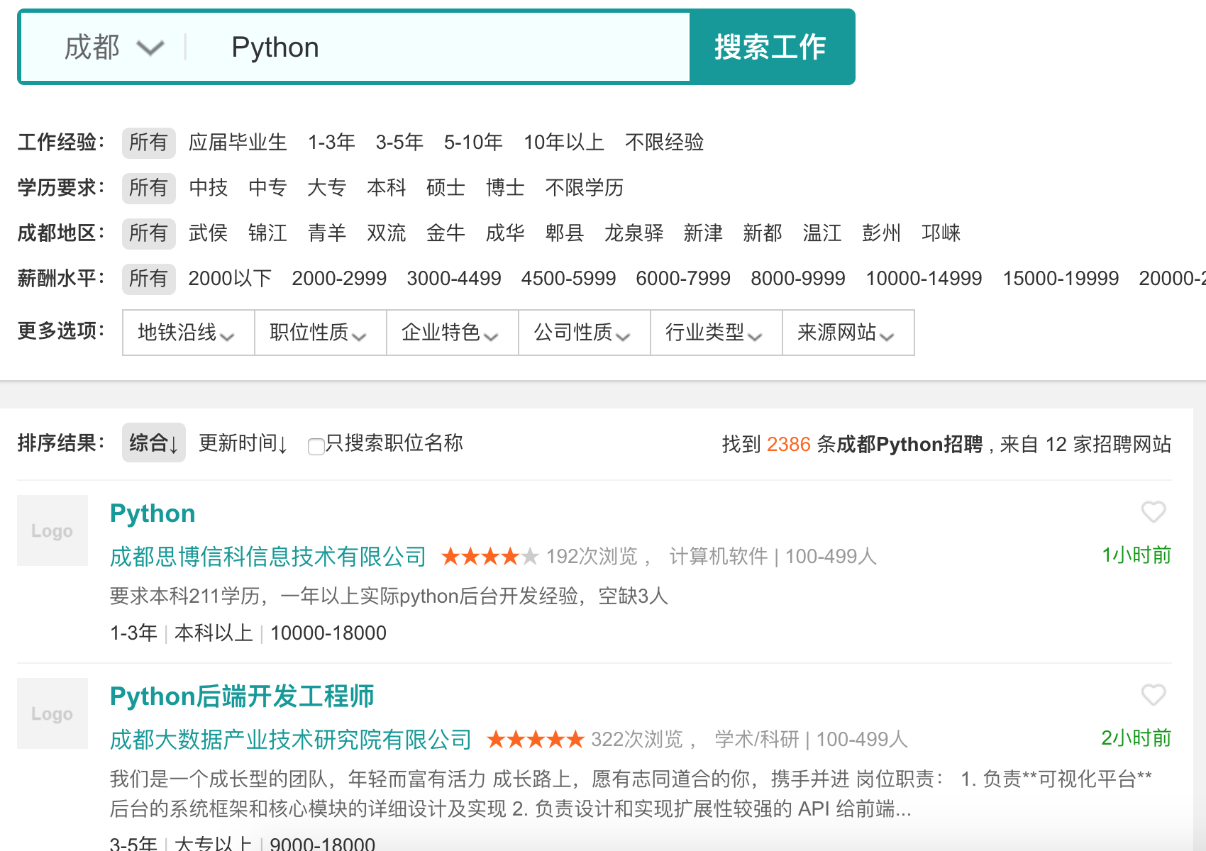Select 综合 sort option
Viewport: 1206px width, 851px height.
153,443
